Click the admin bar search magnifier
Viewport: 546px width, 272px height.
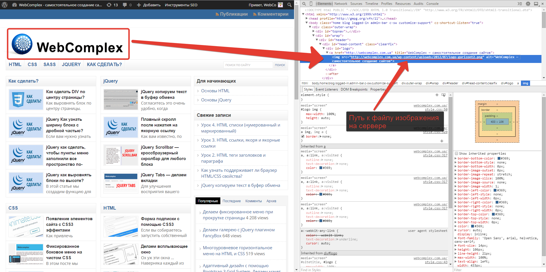click(x=289, y=5)
